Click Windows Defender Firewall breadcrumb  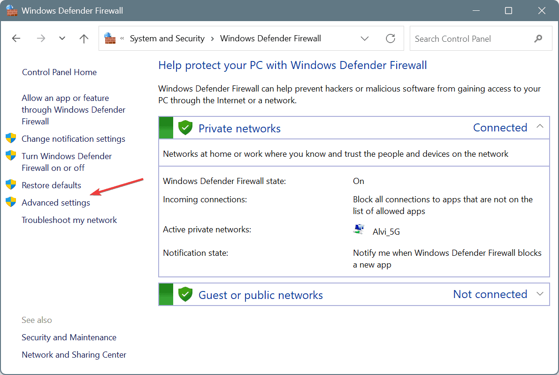click(x=271, y=38)
